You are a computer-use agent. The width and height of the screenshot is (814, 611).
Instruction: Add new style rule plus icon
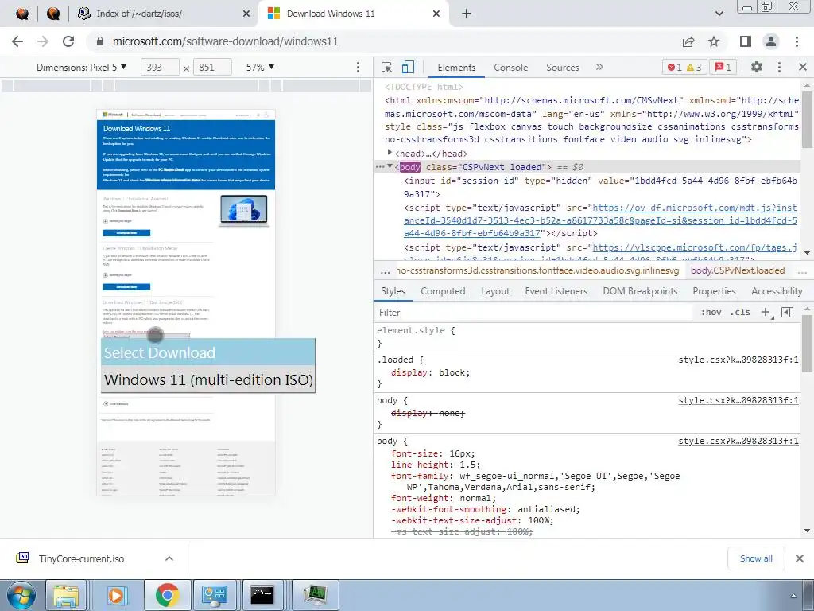[x=766, y=312]
